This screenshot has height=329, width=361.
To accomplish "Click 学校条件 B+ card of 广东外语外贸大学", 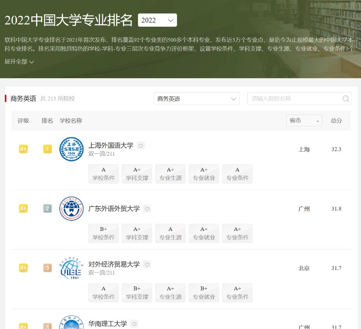I will pyautogui.click(x=103, y=233).
